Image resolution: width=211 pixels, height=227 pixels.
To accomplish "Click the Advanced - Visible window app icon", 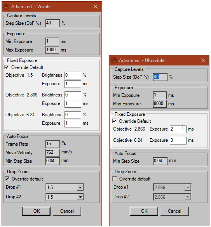I will click(x=6, y=7).
